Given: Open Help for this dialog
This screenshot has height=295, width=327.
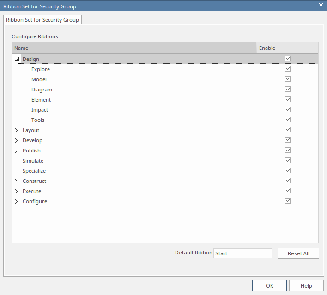Looking at the screenshot, I should tap(306, 286).
